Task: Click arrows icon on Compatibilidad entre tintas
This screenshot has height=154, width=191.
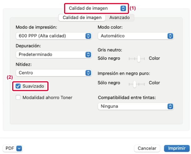Action: click(170, 106)
